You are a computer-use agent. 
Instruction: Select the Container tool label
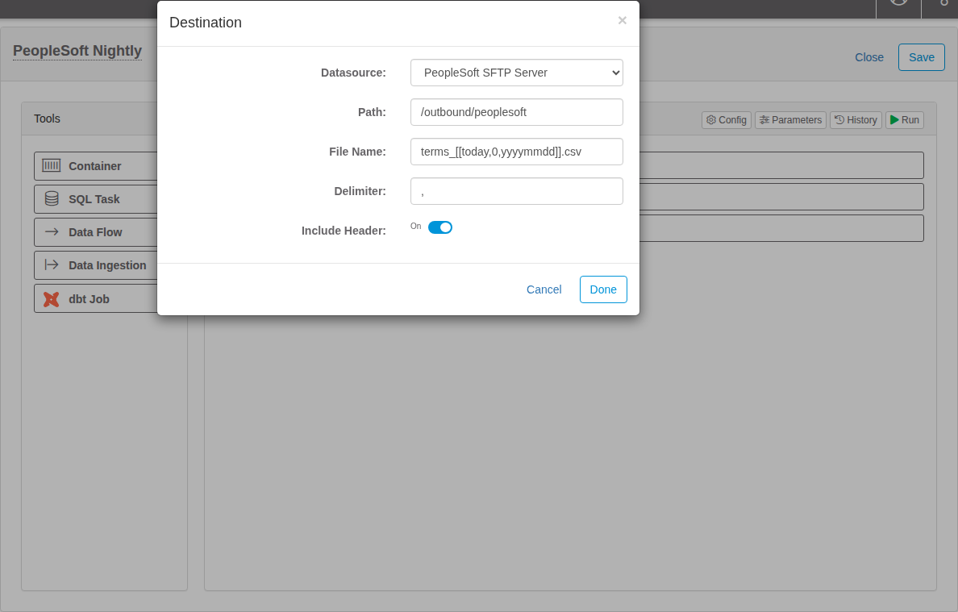(x=94, y=166)
